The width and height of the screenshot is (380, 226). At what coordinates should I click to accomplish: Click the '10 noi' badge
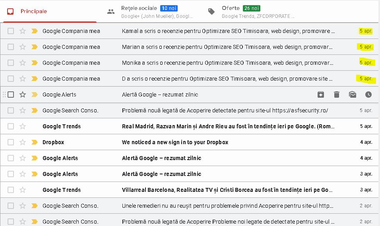click(x=169, y=8)
